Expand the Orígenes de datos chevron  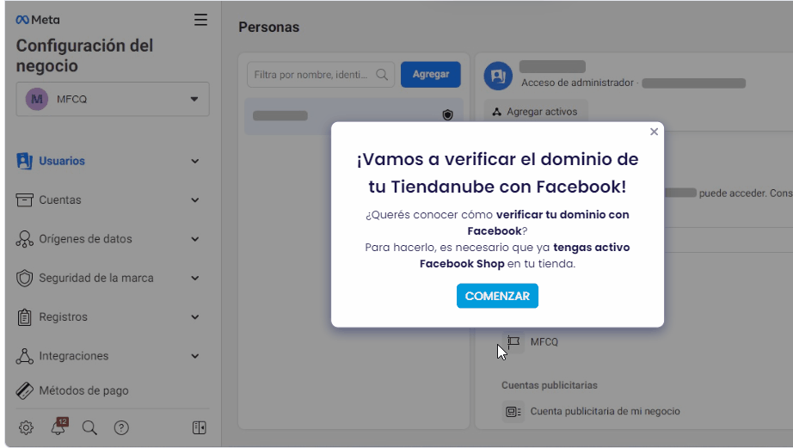tap(194, 239)
